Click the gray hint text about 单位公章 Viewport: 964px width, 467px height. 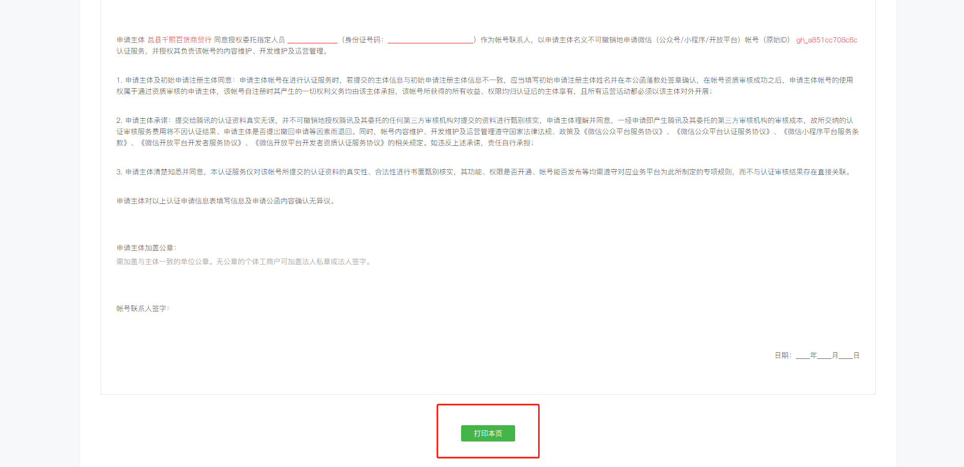click(244, 262)
